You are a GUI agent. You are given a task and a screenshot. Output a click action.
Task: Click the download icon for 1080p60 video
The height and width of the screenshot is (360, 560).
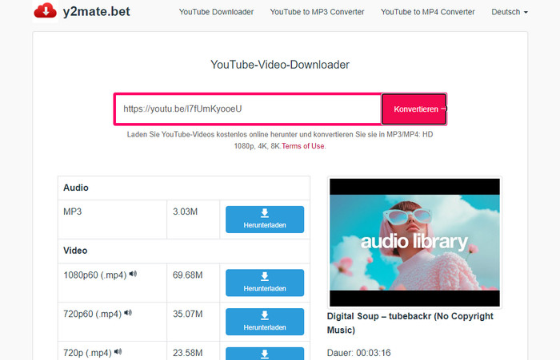265,277
